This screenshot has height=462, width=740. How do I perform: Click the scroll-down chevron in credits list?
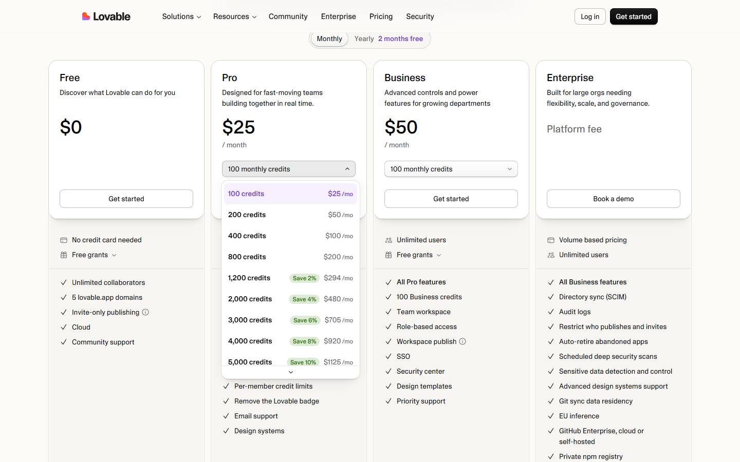[291, 372]
